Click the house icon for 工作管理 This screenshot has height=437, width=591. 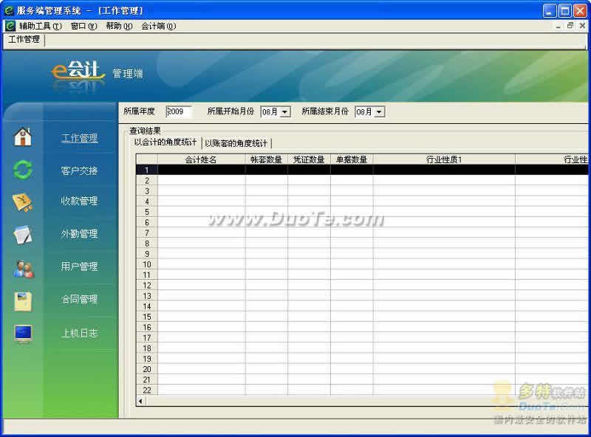pos(23,137)
